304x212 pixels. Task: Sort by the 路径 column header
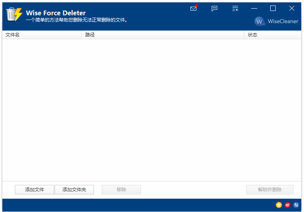click(x=163, y=35)
